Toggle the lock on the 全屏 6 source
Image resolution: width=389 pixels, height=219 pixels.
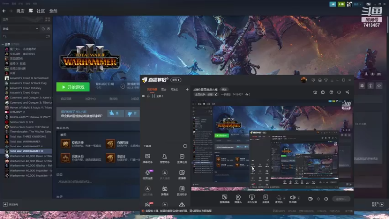[148, 96]
